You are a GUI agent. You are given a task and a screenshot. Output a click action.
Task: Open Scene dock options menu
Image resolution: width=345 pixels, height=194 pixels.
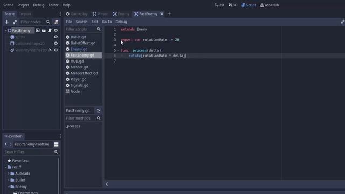tap(60, 14)
